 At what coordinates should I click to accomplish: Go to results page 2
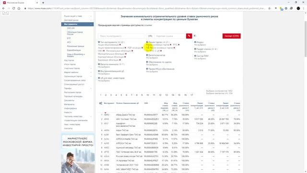(x=106, y=95)
